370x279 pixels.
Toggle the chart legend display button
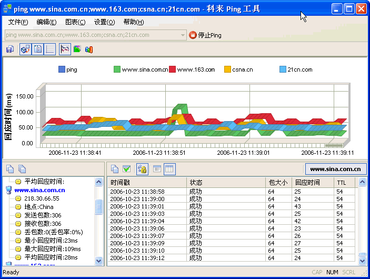coord(37,49)
